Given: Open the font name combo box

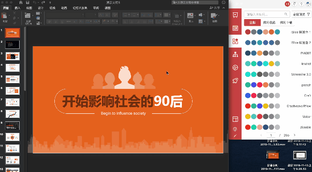Looking at the screenshot, I should tap(65, 15).
